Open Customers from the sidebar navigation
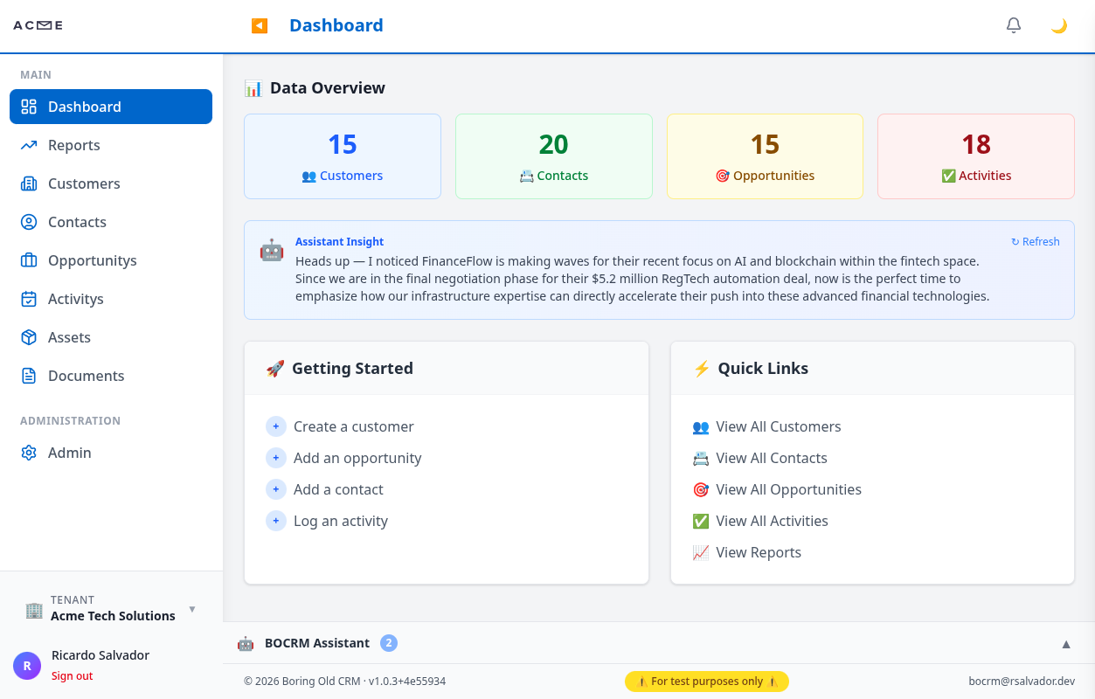The height and width of the screenshot is (699, 1095). [x=83, y=183]
